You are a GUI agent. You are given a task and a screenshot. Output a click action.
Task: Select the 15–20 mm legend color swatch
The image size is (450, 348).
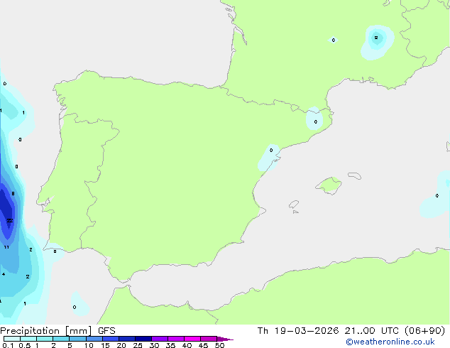111,339
